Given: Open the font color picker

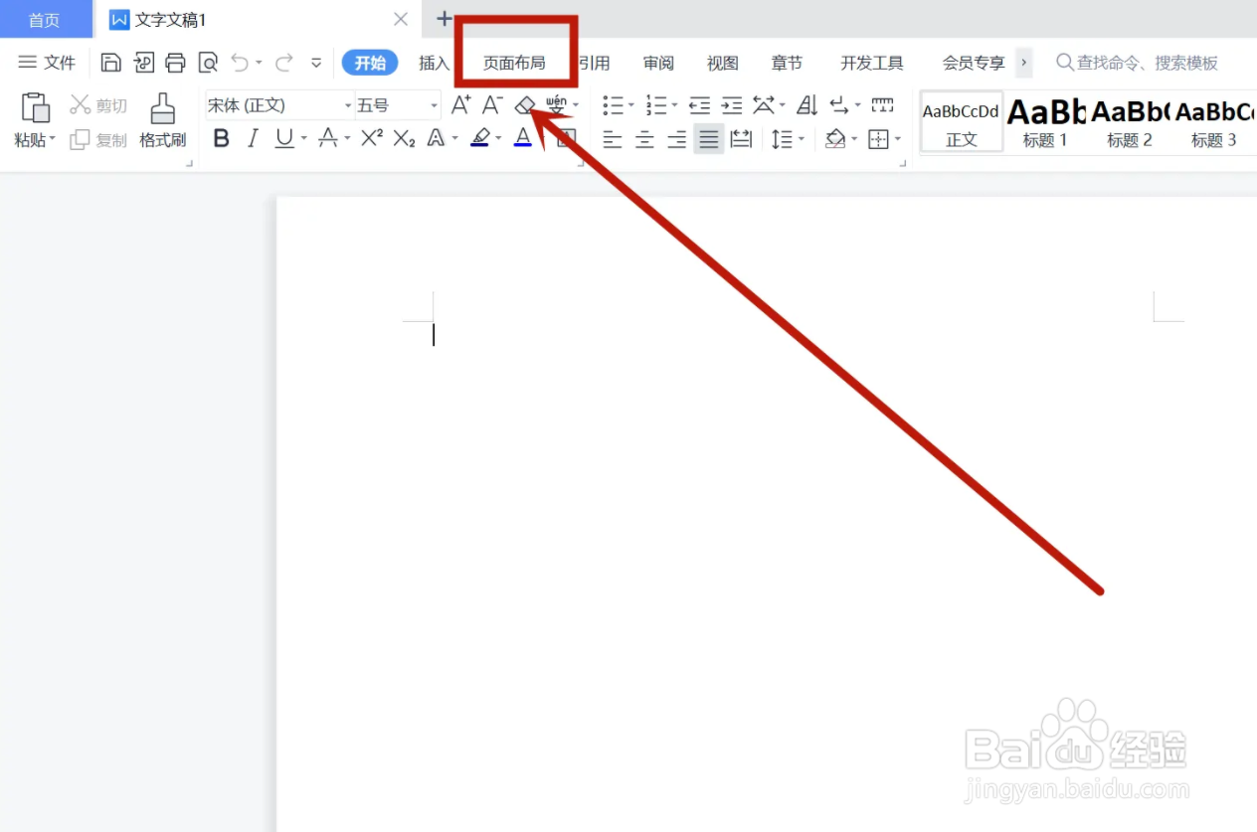Looking at the screenshot, I should (522, 139).
